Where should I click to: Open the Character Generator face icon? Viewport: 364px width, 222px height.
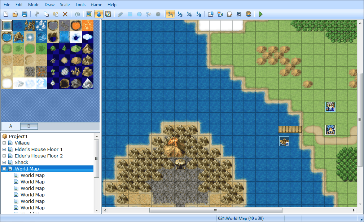click(249, 14)
